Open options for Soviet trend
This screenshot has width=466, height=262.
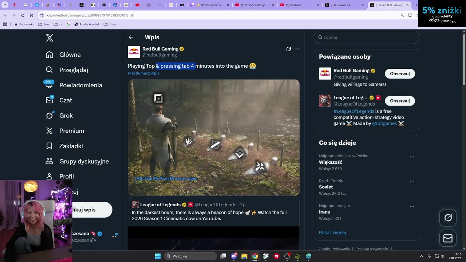pyautogui.click(x=412, y=182)
